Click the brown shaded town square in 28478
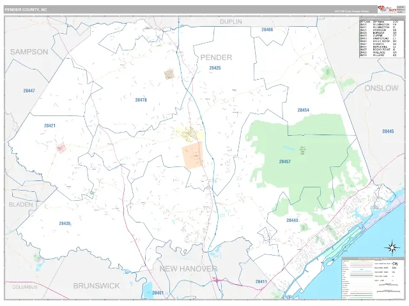The width and height of the screenshot is (409, 306). coord(169,75)
